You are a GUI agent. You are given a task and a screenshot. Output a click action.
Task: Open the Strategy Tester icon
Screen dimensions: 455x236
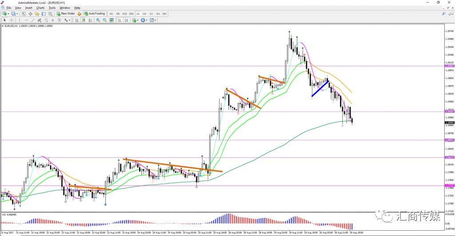pos(51,14)
